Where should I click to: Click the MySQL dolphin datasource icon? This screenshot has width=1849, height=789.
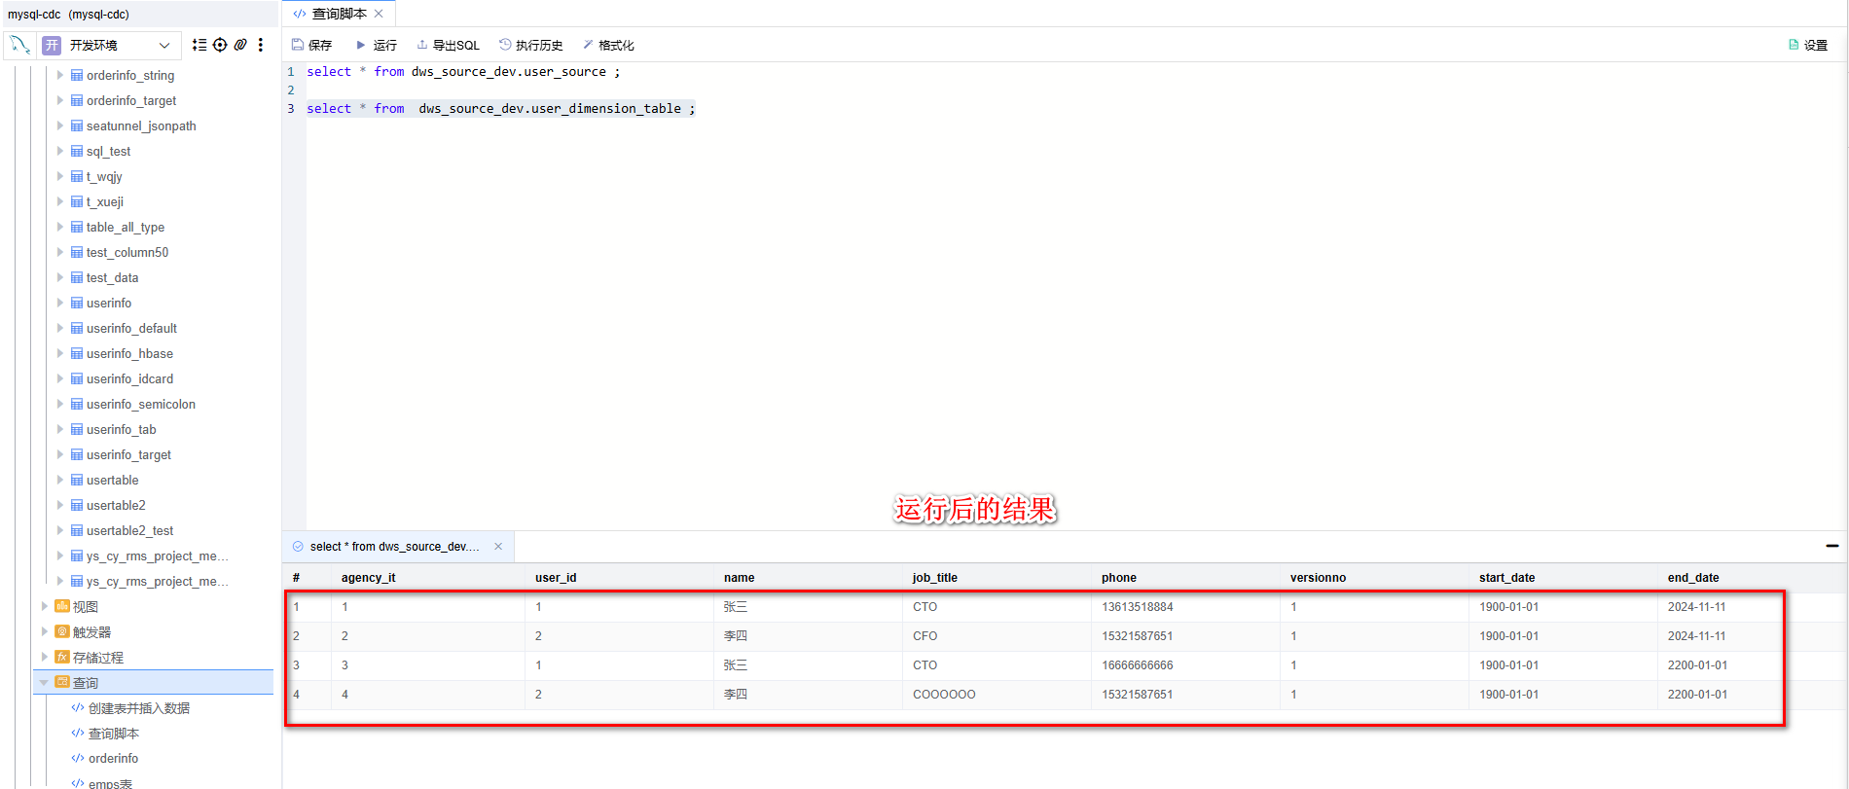19,45
